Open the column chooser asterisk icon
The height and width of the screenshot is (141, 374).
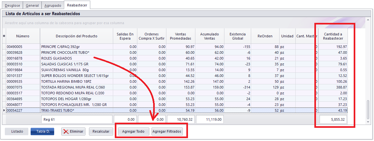pyautogui.click(x=4, y=36)
